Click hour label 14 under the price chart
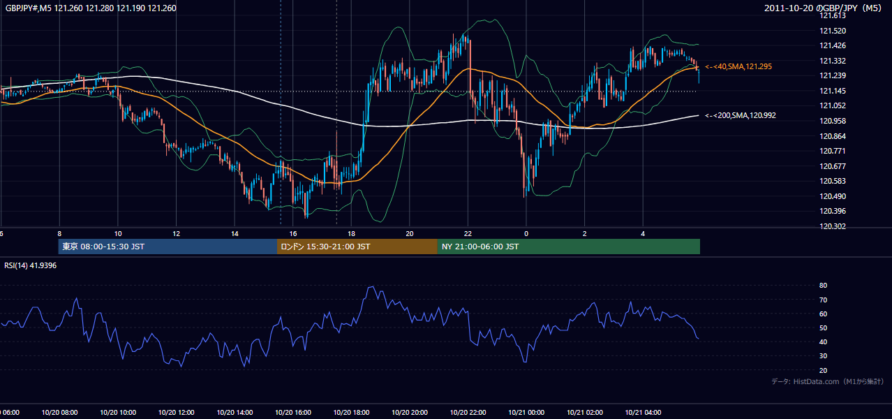Image resolution: width=892 pixels, height=419 pixels. coord(235,234)
